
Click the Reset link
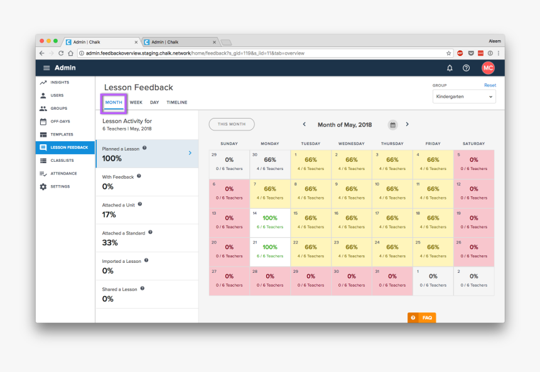(x=490, y=85)
